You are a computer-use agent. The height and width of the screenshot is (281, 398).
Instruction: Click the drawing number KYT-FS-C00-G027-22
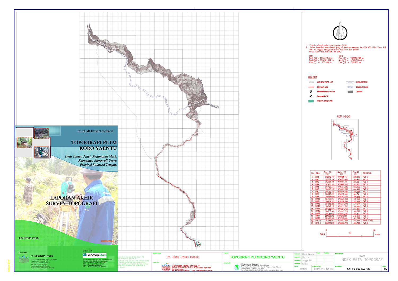click(358, 269)
